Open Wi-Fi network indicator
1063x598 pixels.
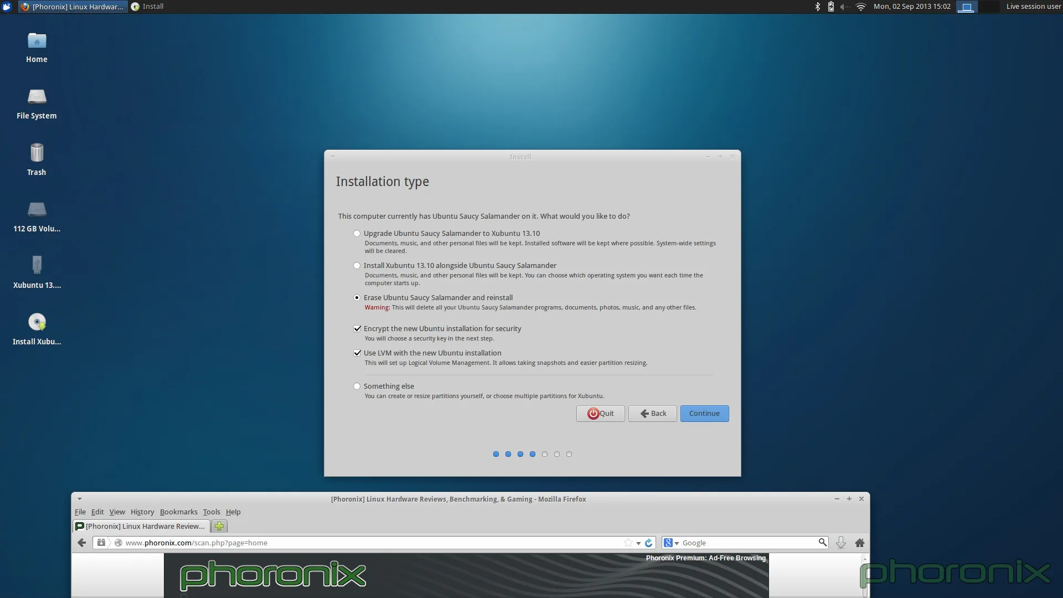[860, 7]
